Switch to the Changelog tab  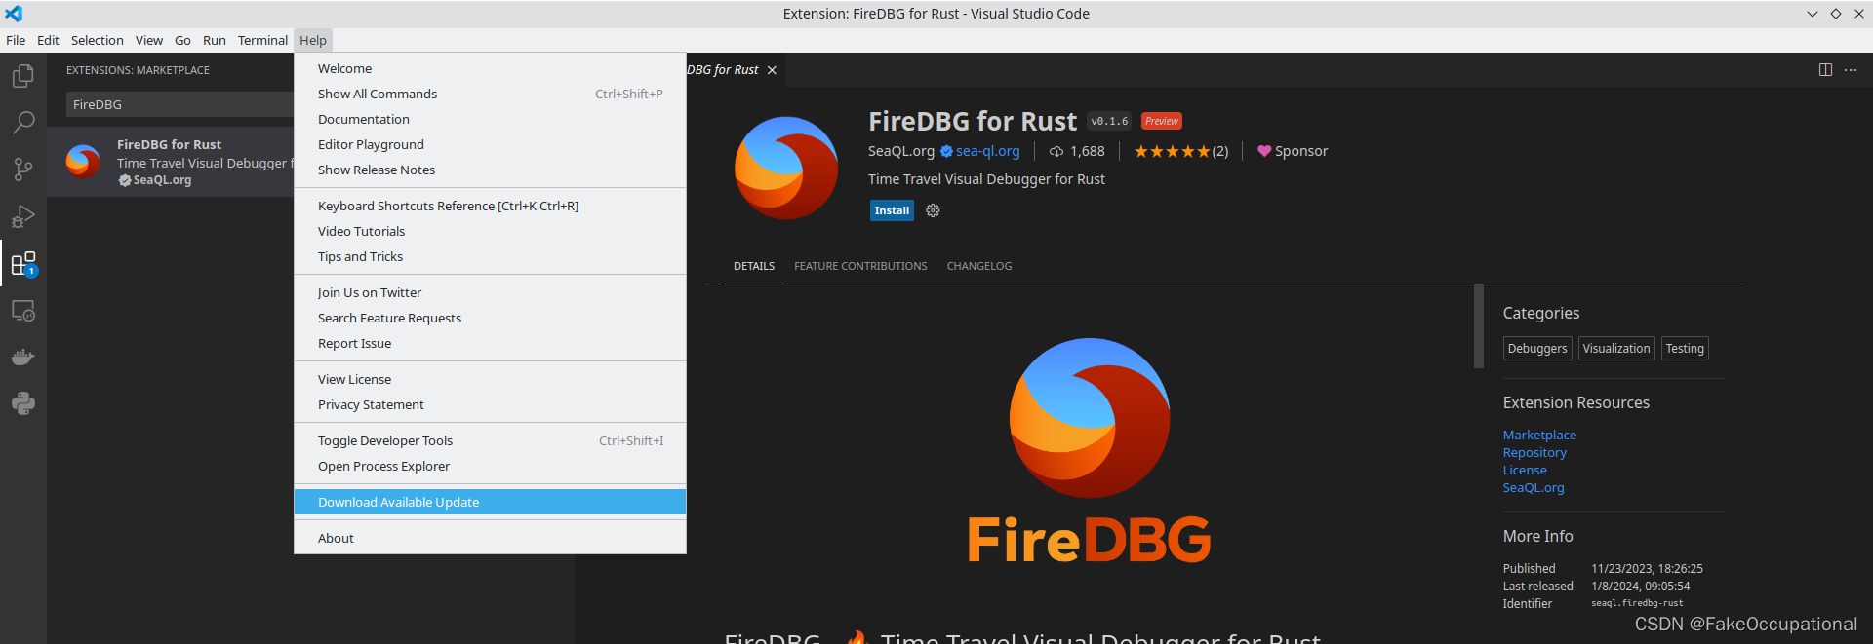pyautogui.click(x=979, y=266)
